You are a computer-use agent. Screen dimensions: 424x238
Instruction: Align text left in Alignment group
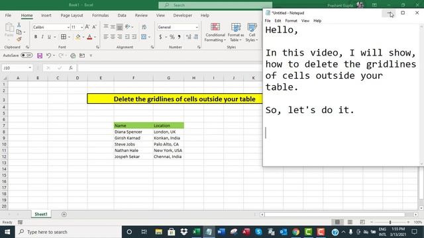click(x=106, y=37)
